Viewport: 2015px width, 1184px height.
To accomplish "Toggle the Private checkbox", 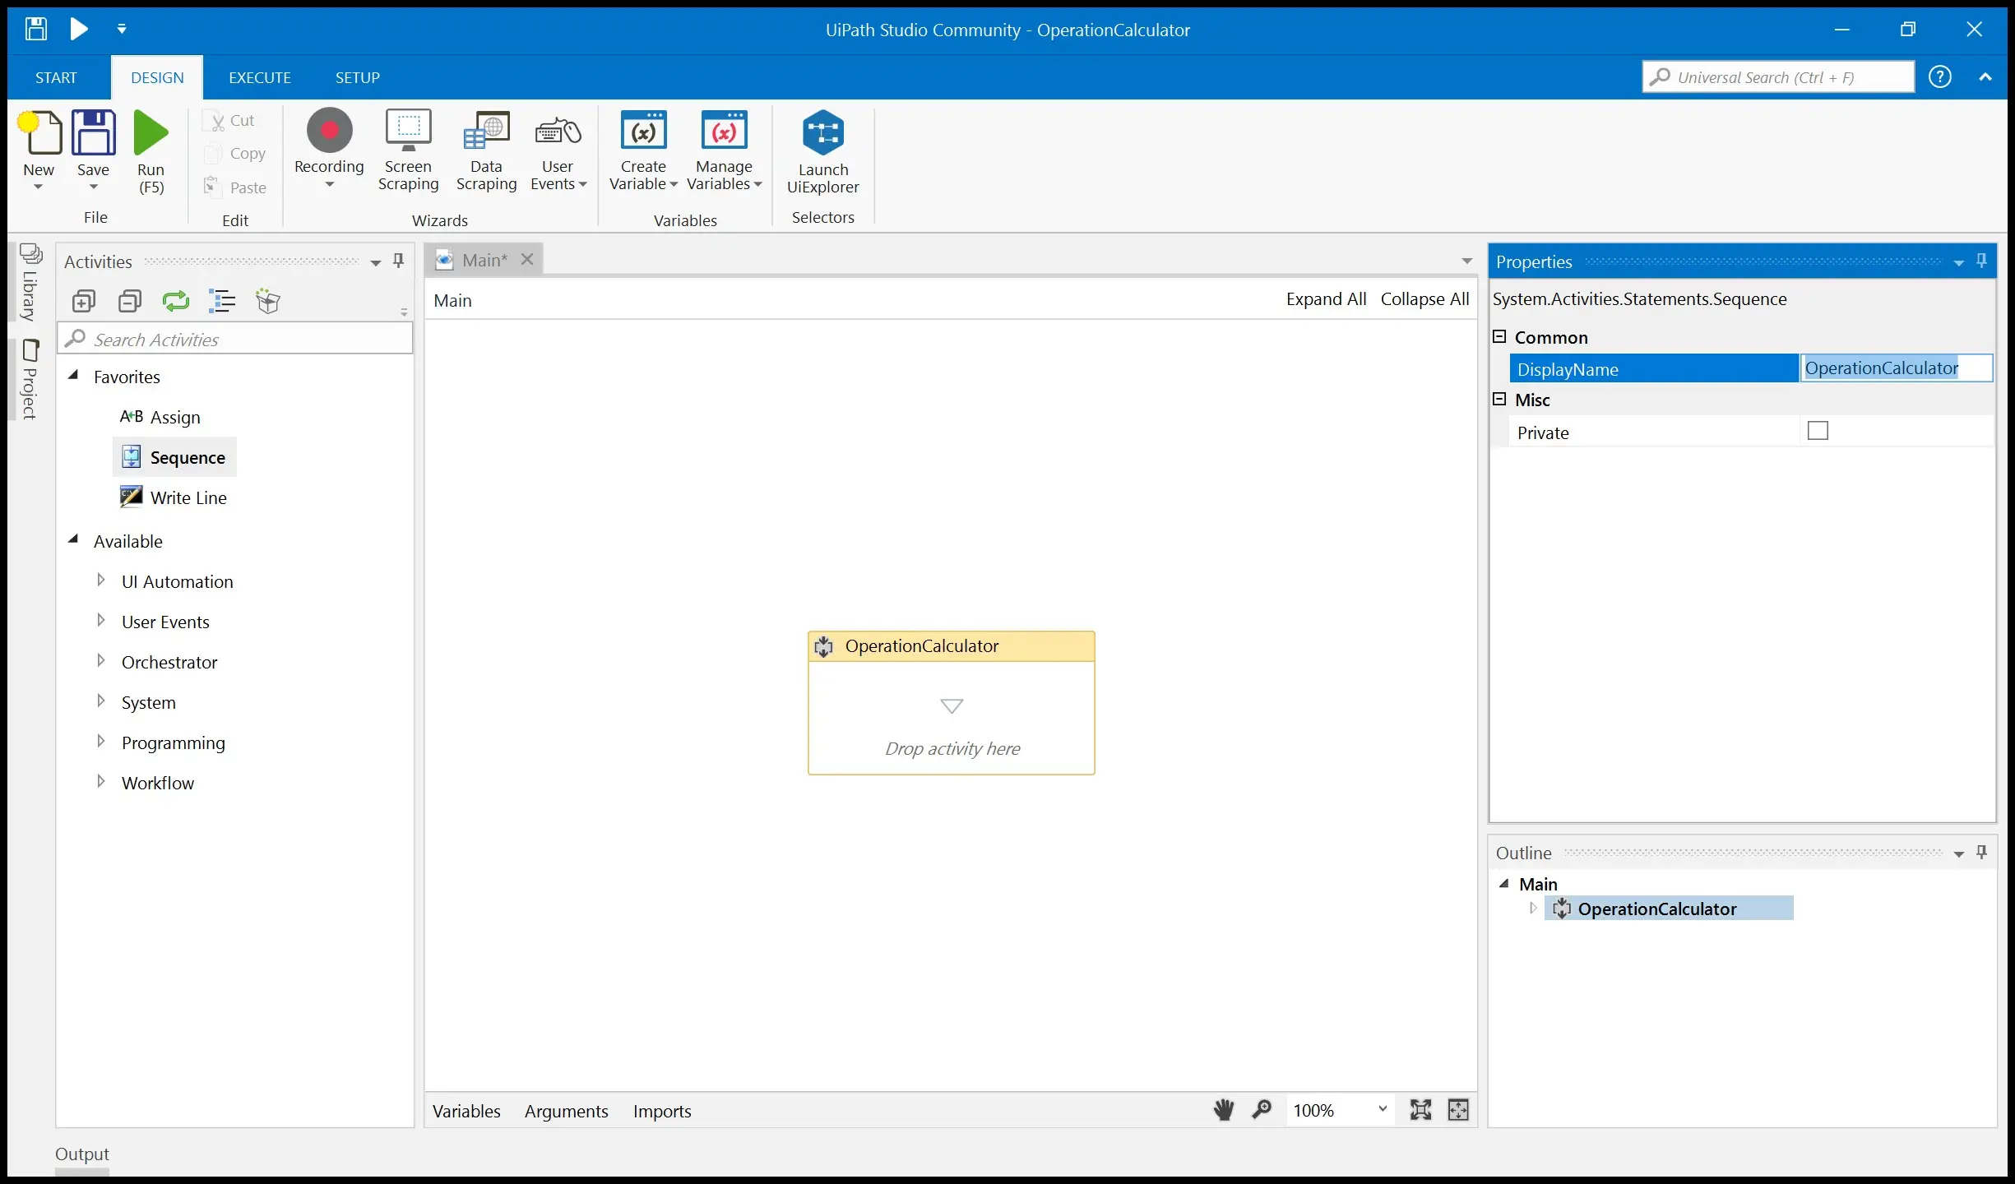I will [x=1818, y=431].
